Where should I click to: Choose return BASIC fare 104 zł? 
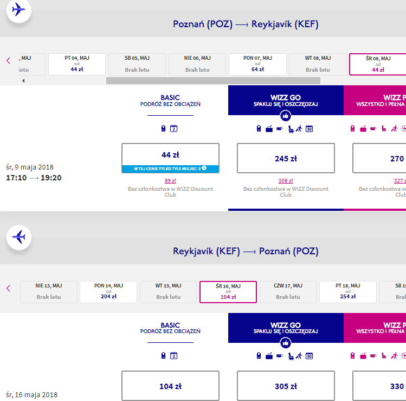(170, 386)
